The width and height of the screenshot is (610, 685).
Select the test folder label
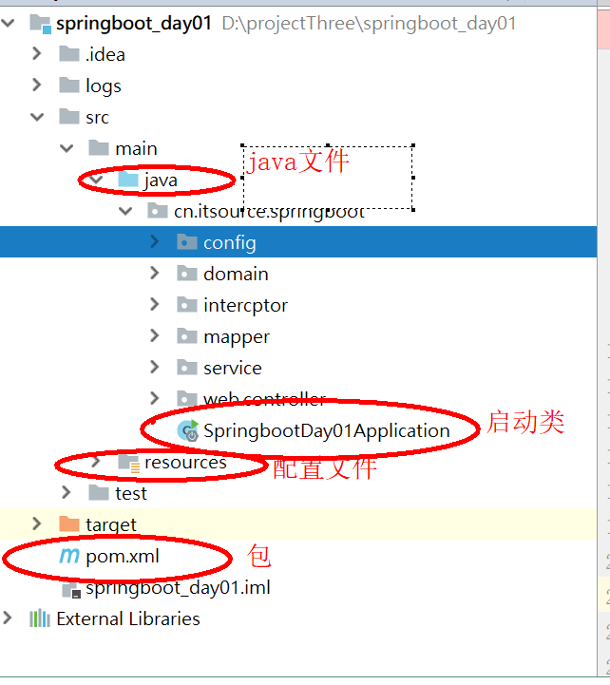[x=131, y=494]
